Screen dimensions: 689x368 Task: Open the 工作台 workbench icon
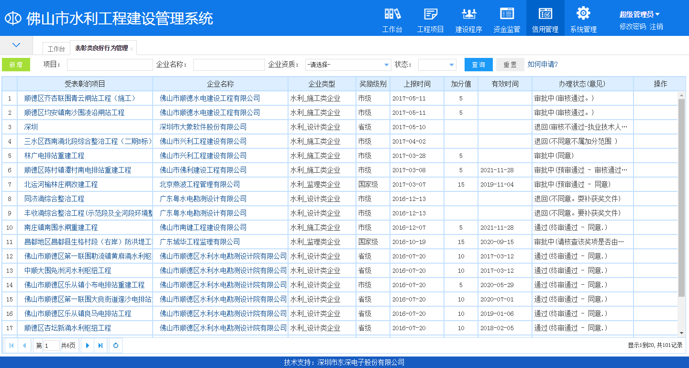point(392,14)
